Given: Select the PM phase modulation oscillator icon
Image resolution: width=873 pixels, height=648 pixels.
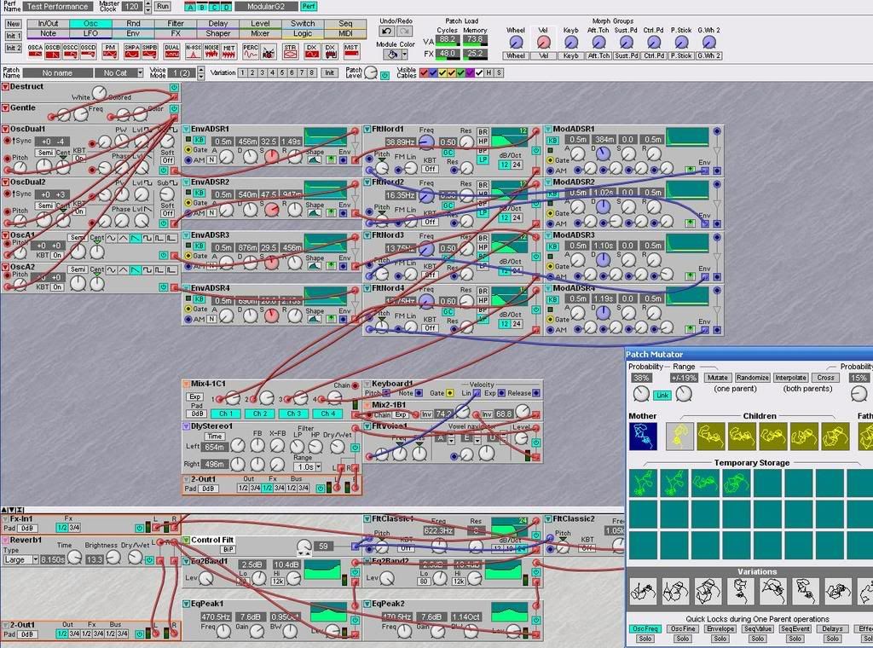Looking at the screenshot, I should coord(110,51).
